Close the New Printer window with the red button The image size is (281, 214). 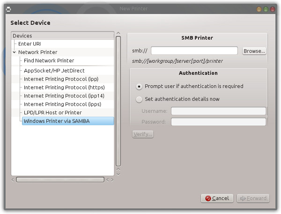pos(273,9)
